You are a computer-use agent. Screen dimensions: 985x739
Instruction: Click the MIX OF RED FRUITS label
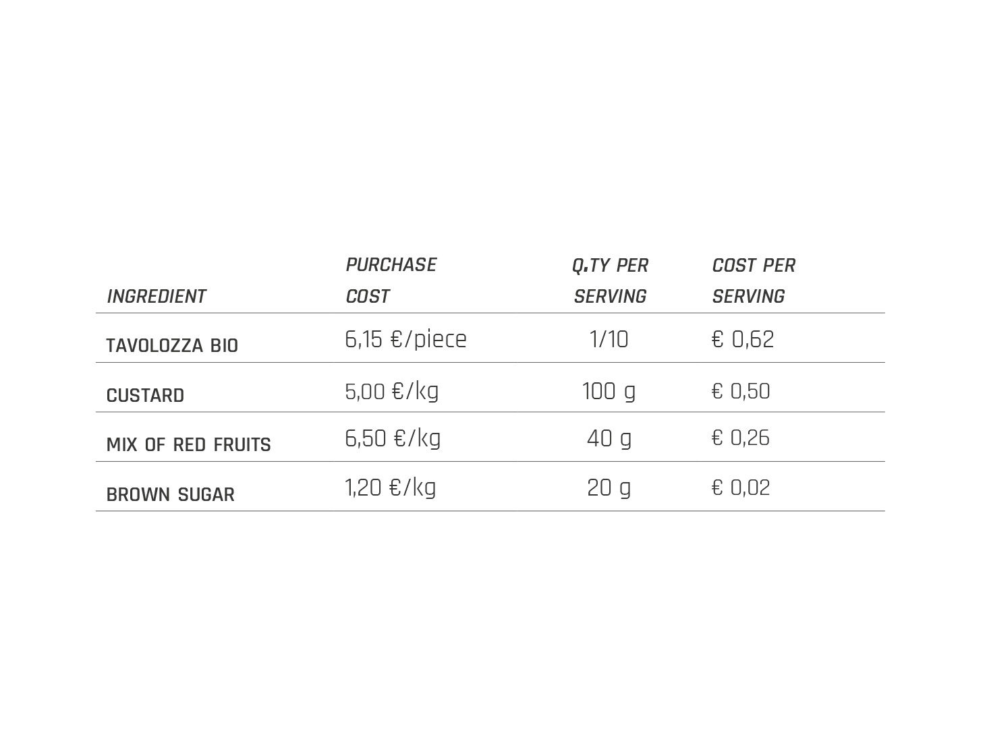[188, 445]
